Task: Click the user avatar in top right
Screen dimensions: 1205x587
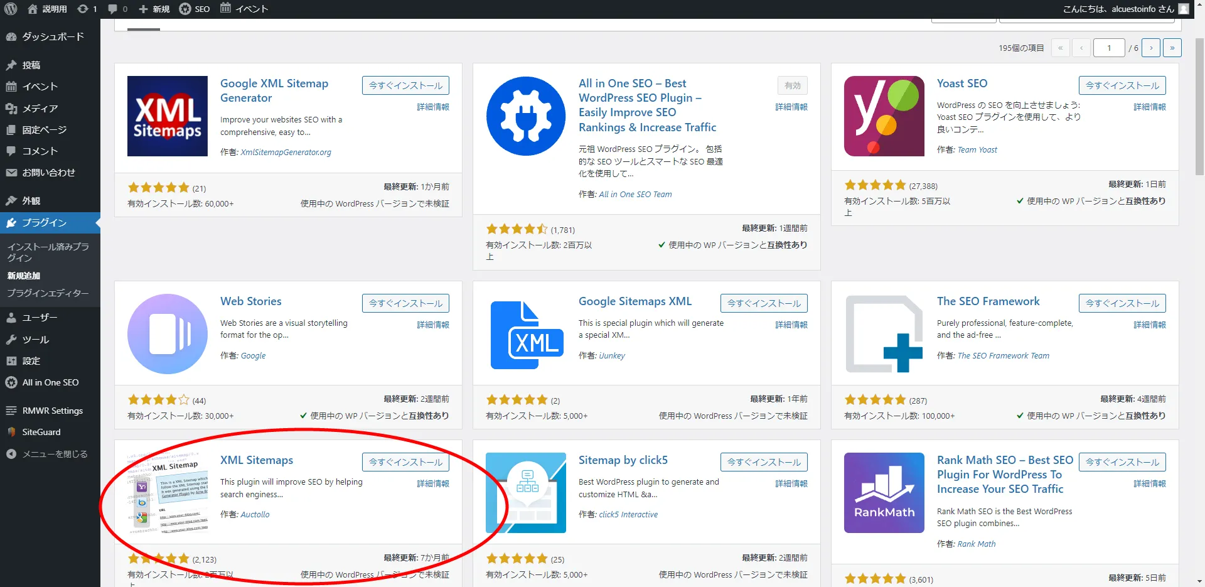Action: [x=1184, y=9]
